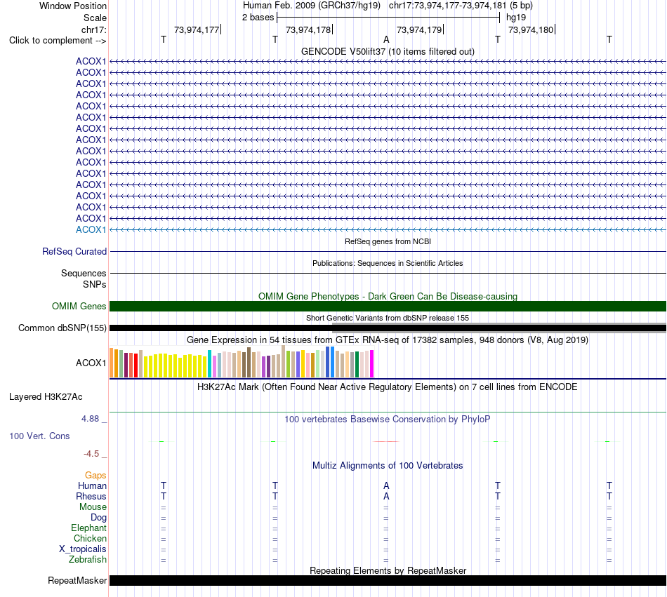Click the Layered H3K27Ac track label
Viewport: 667px width, 597px height.
coord(46,397)
